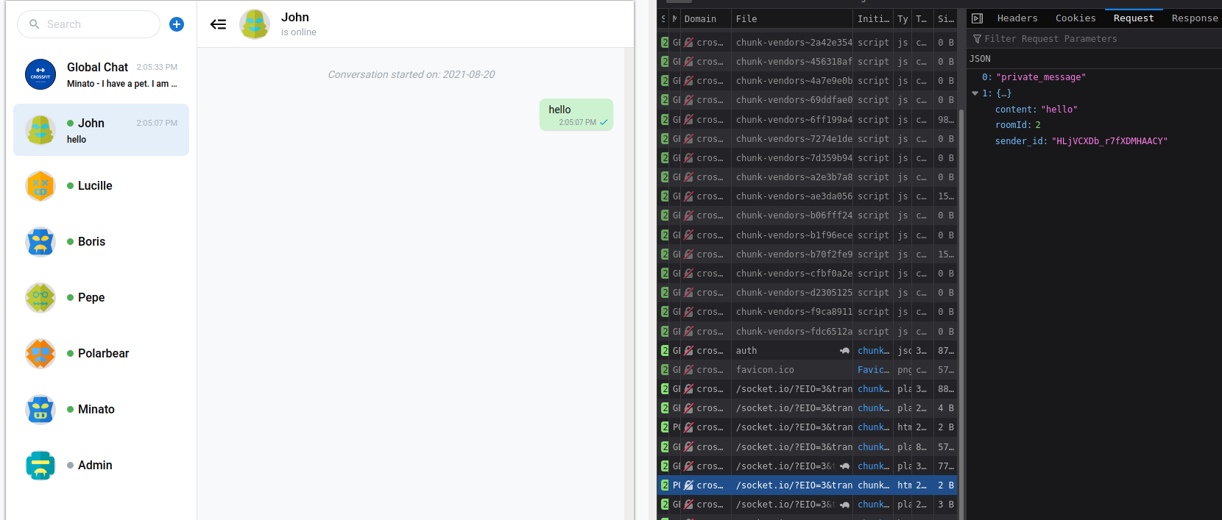
Task: Switch to the Headers tab
Action: [x=1017, y=18]
